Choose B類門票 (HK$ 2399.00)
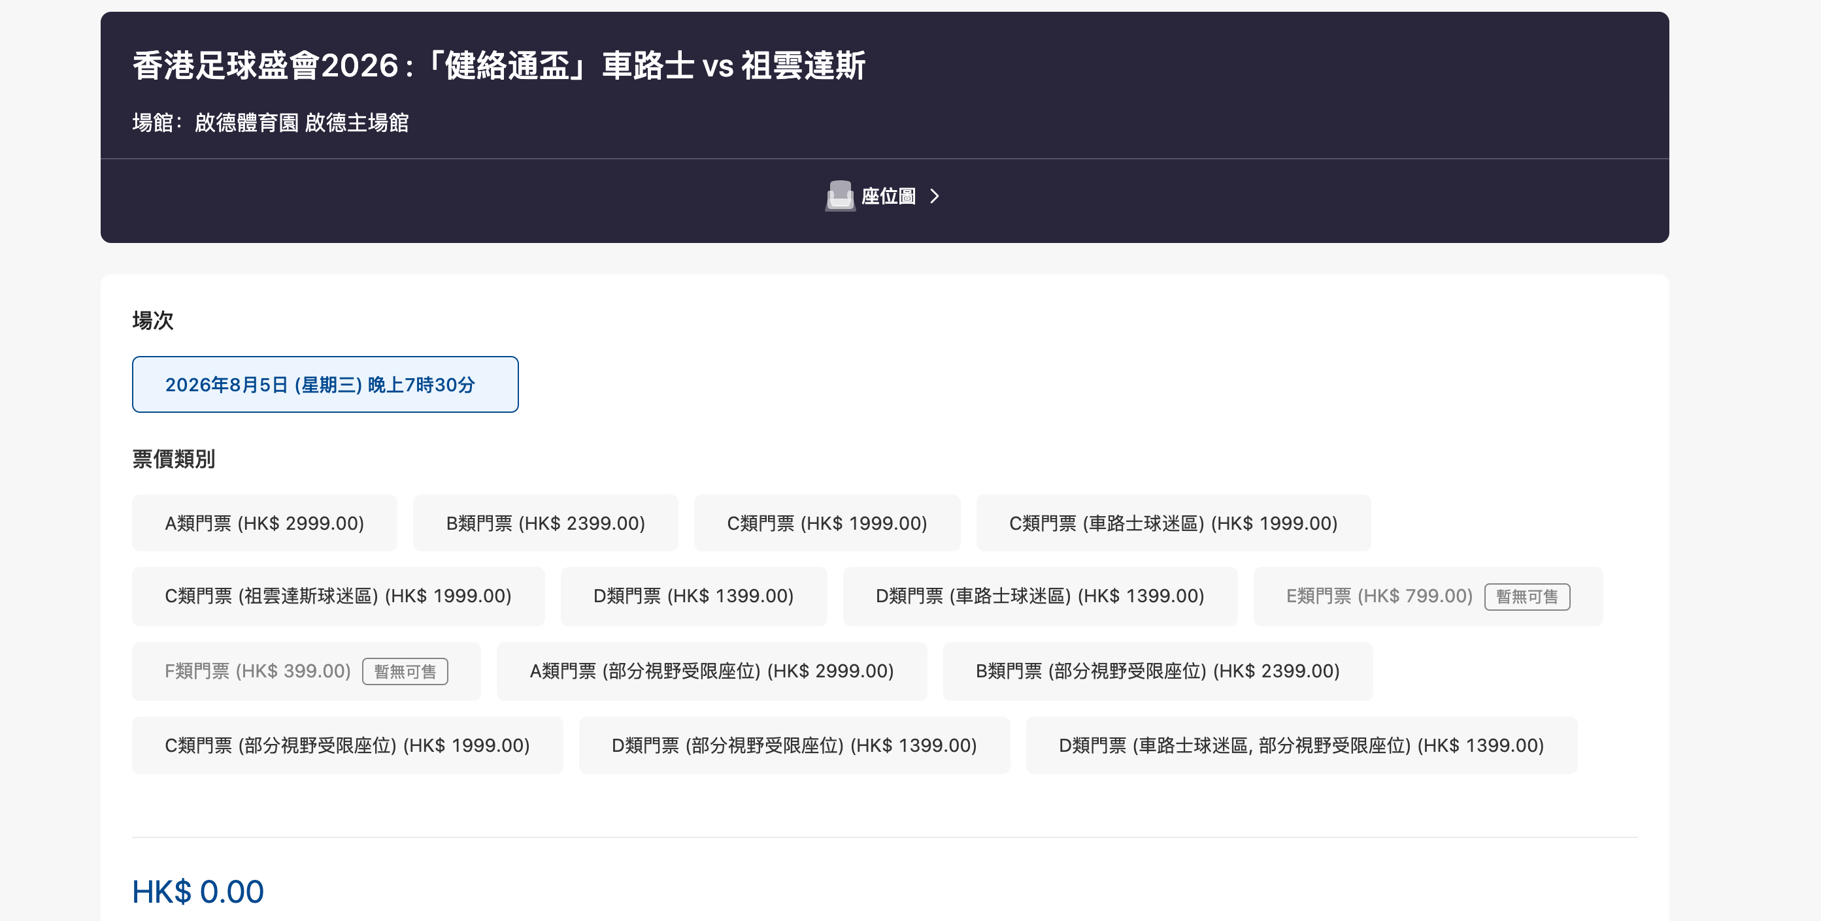1821x921 pixels. pyautogui.click(x=546, y=523)
